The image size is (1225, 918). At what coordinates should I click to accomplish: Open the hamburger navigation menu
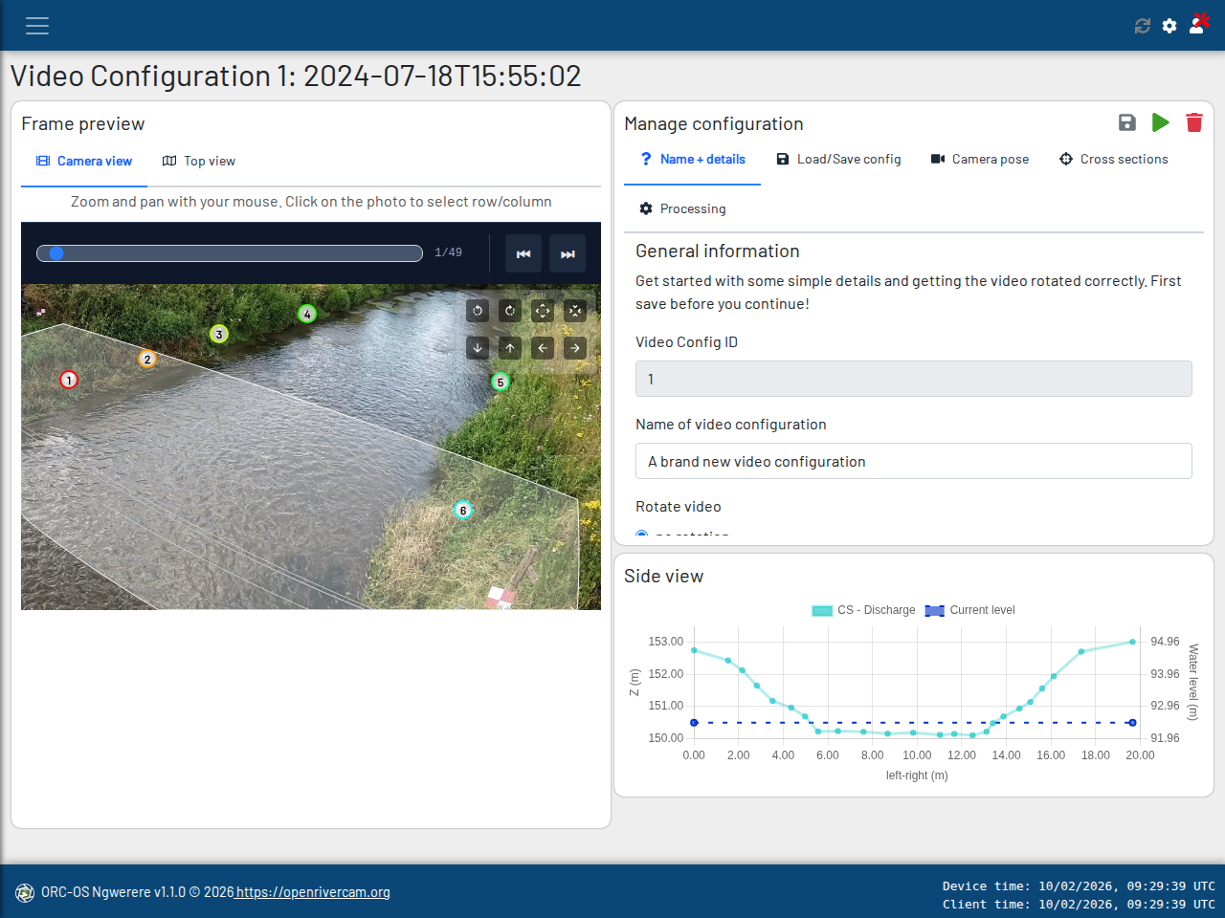(37, 26)
